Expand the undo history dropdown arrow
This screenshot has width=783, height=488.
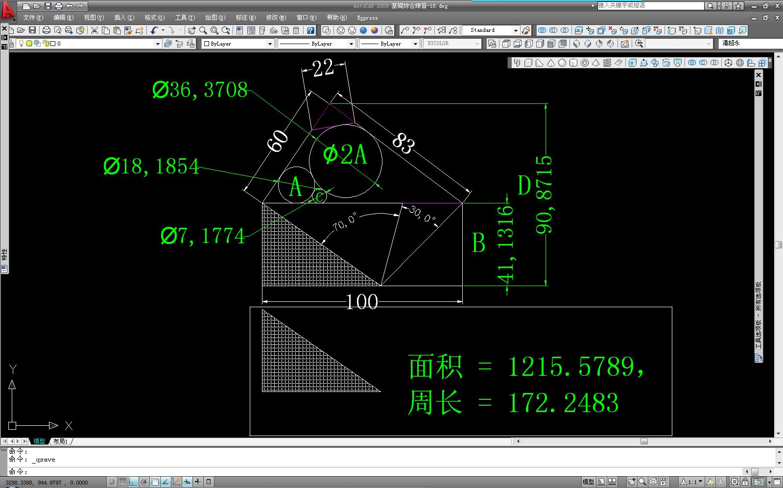click(163, 30)
